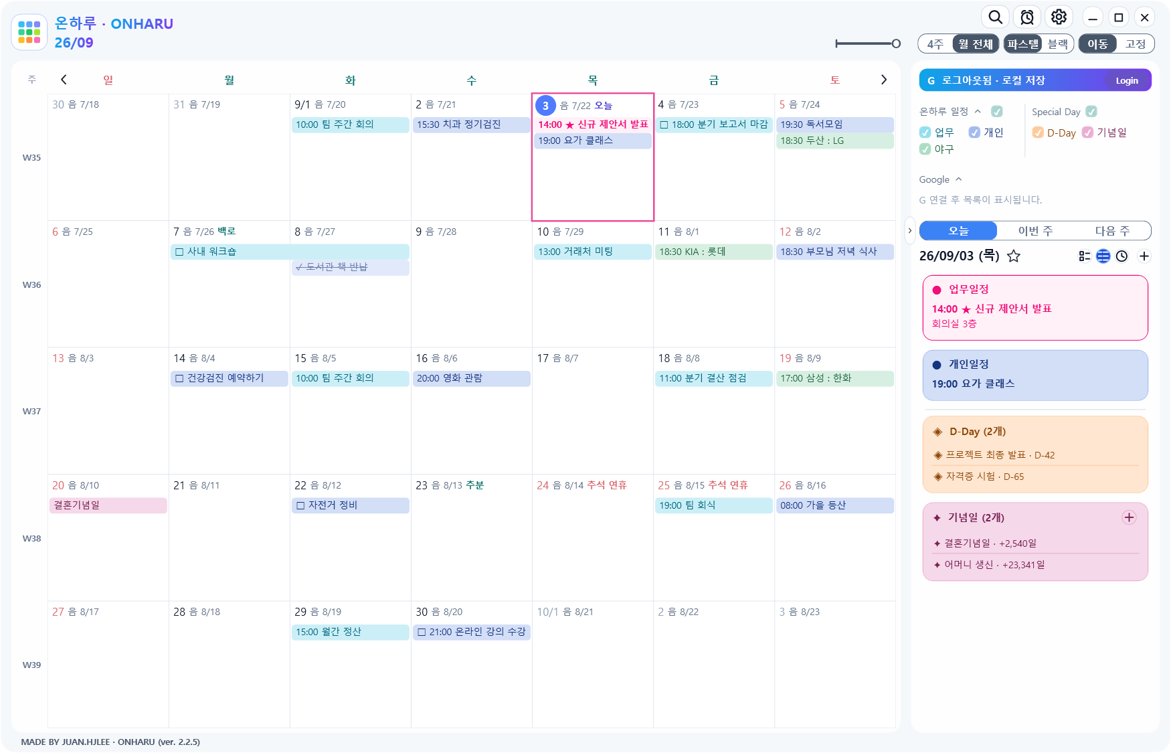
Task: Click the ONHARU app grid logo
Action: (29, 32)
